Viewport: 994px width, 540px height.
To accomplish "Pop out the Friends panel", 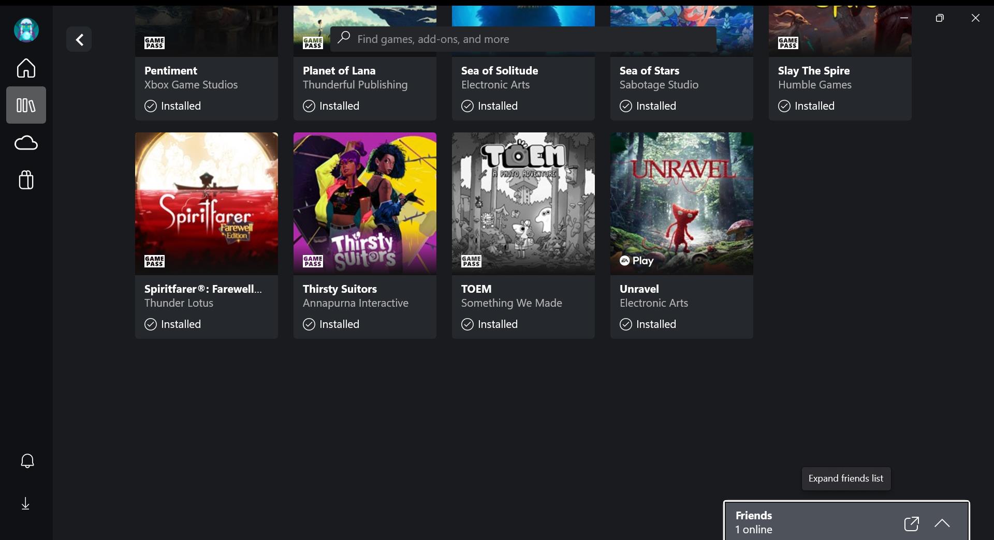I will click(x=912, y=523).
